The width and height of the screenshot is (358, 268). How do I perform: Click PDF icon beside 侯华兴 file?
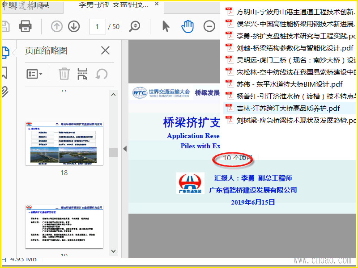pos(230,24)
